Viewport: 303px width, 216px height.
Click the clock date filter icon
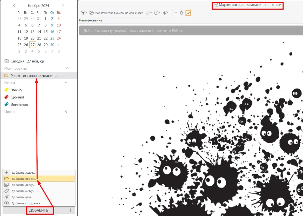click(157, 13)
